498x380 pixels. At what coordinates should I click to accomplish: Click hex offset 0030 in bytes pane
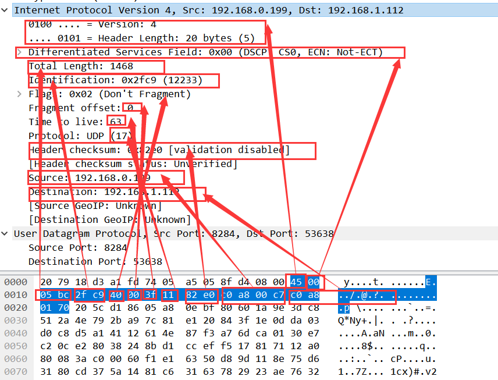tap(16, 321)
